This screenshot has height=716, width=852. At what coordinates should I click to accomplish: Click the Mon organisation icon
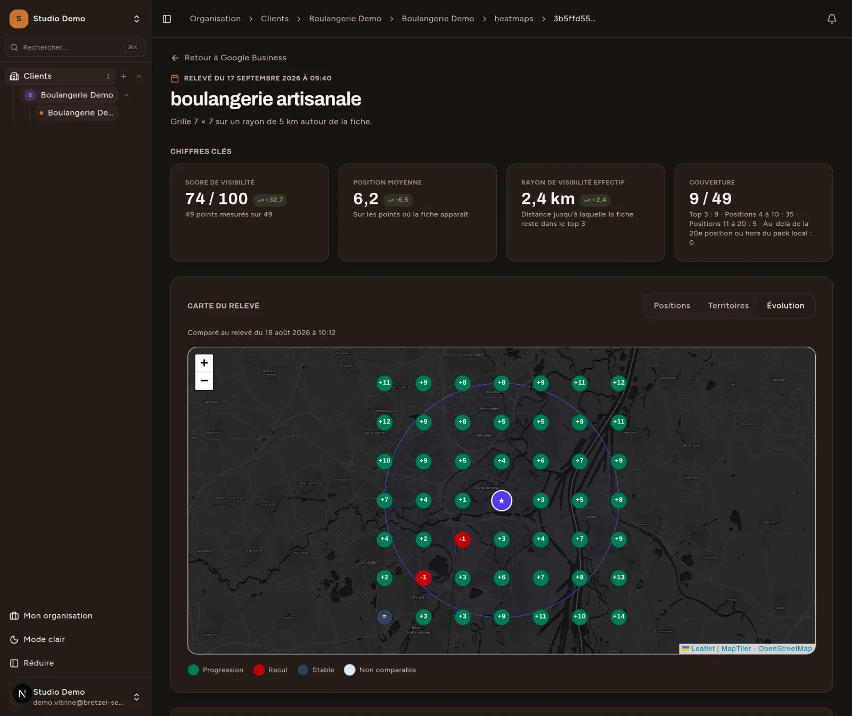click(x=14, y=616)
